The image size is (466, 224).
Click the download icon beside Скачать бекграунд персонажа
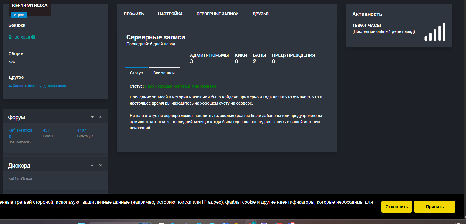10,86
